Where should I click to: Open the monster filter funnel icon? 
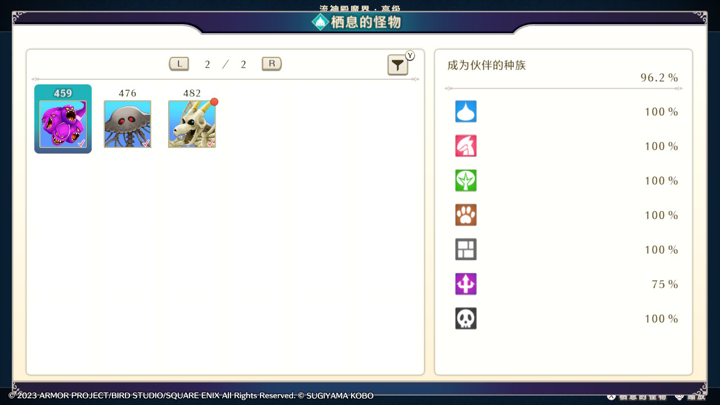coord(398,65)
